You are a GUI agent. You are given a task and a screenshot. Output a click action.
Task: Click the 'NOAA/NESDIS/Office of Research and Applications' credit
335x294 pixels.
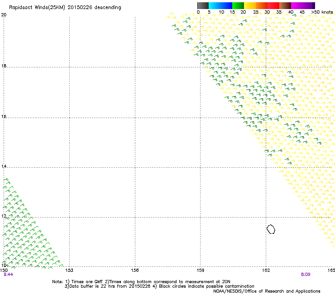click(x=267, y=291)
